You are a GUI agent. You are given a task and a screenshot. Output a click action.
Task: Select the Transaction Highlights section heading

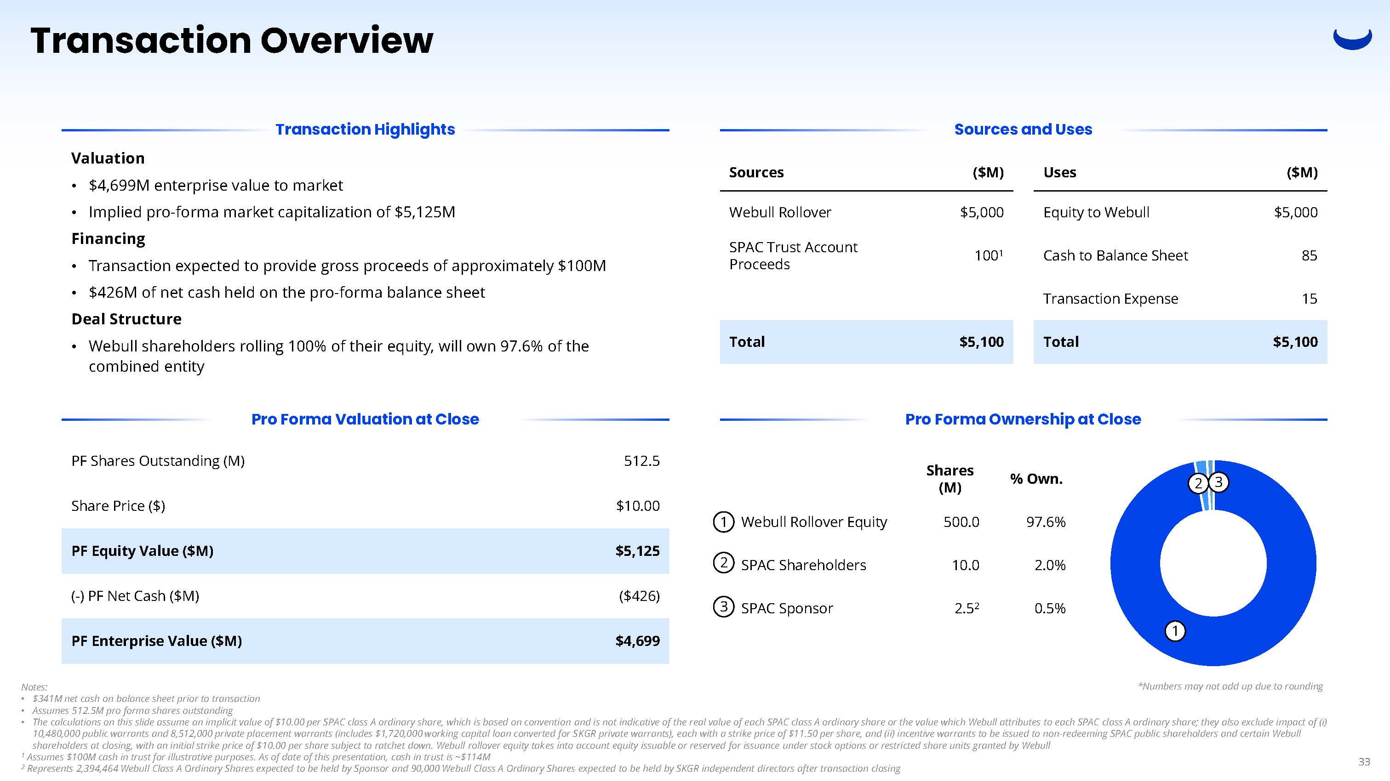coord(365,130)
